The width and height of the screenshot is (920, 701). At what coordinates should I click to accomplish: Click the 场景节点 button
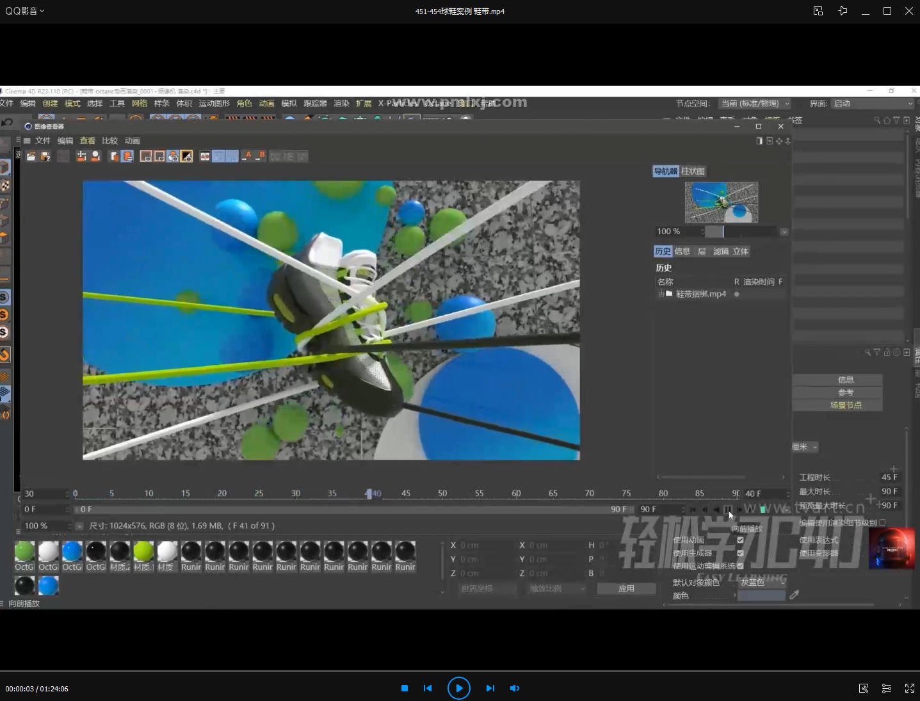(845, 405)
